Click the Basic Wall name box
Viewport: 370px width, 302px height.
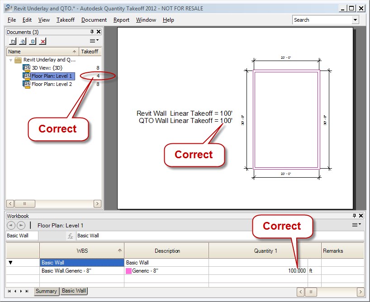[22, 236]
